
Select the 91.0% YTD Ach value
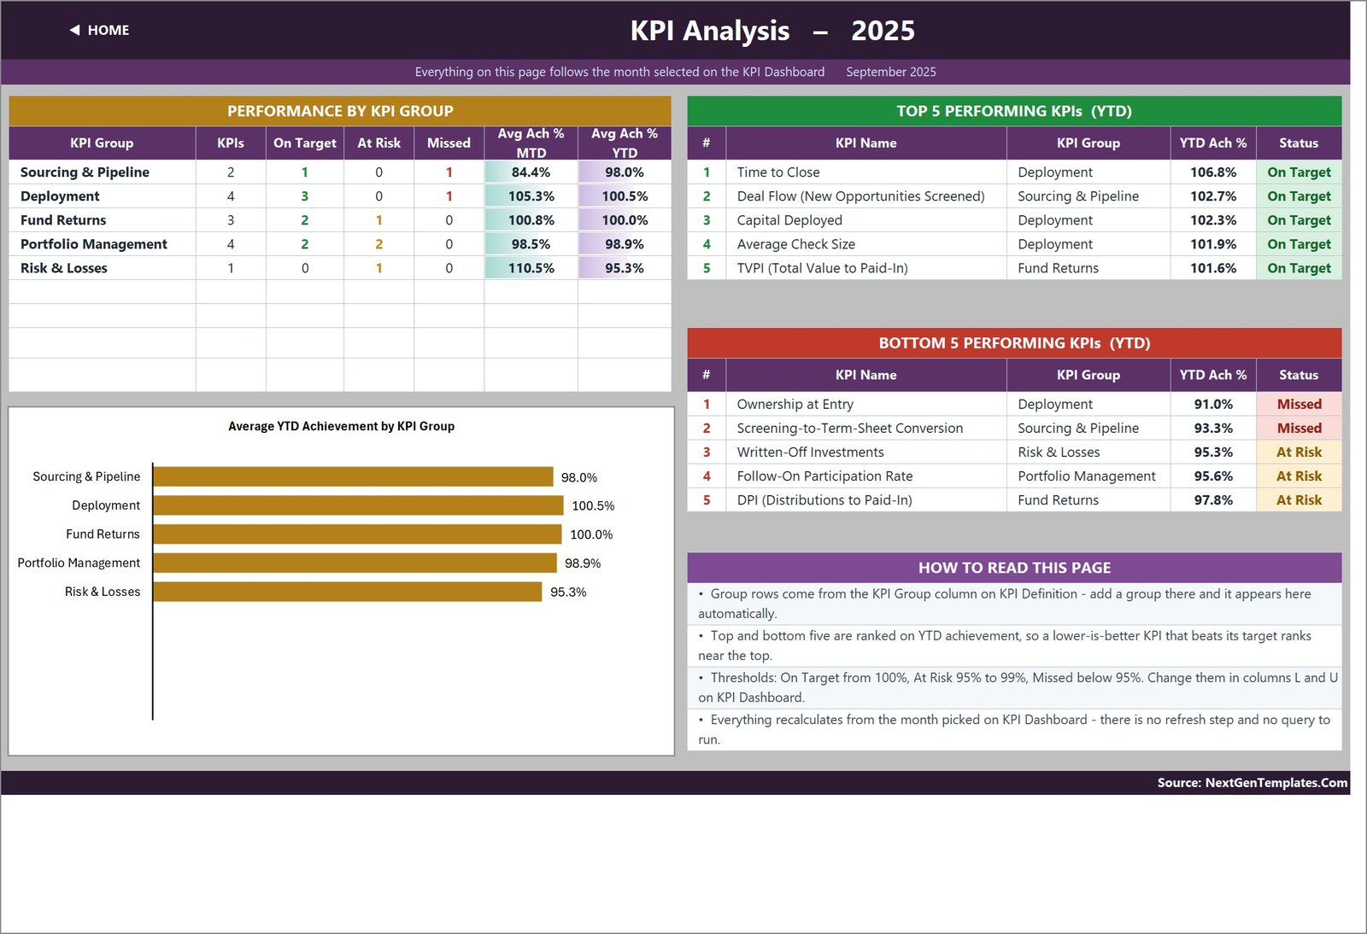(x=1213, y=405)
